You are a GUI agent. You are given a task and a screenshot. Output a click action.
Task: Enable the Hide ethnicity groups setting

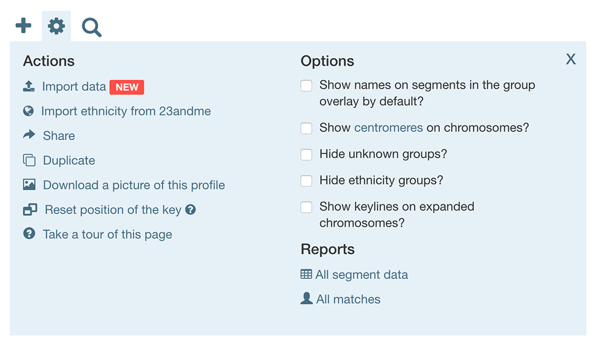[x=306, y=181]
